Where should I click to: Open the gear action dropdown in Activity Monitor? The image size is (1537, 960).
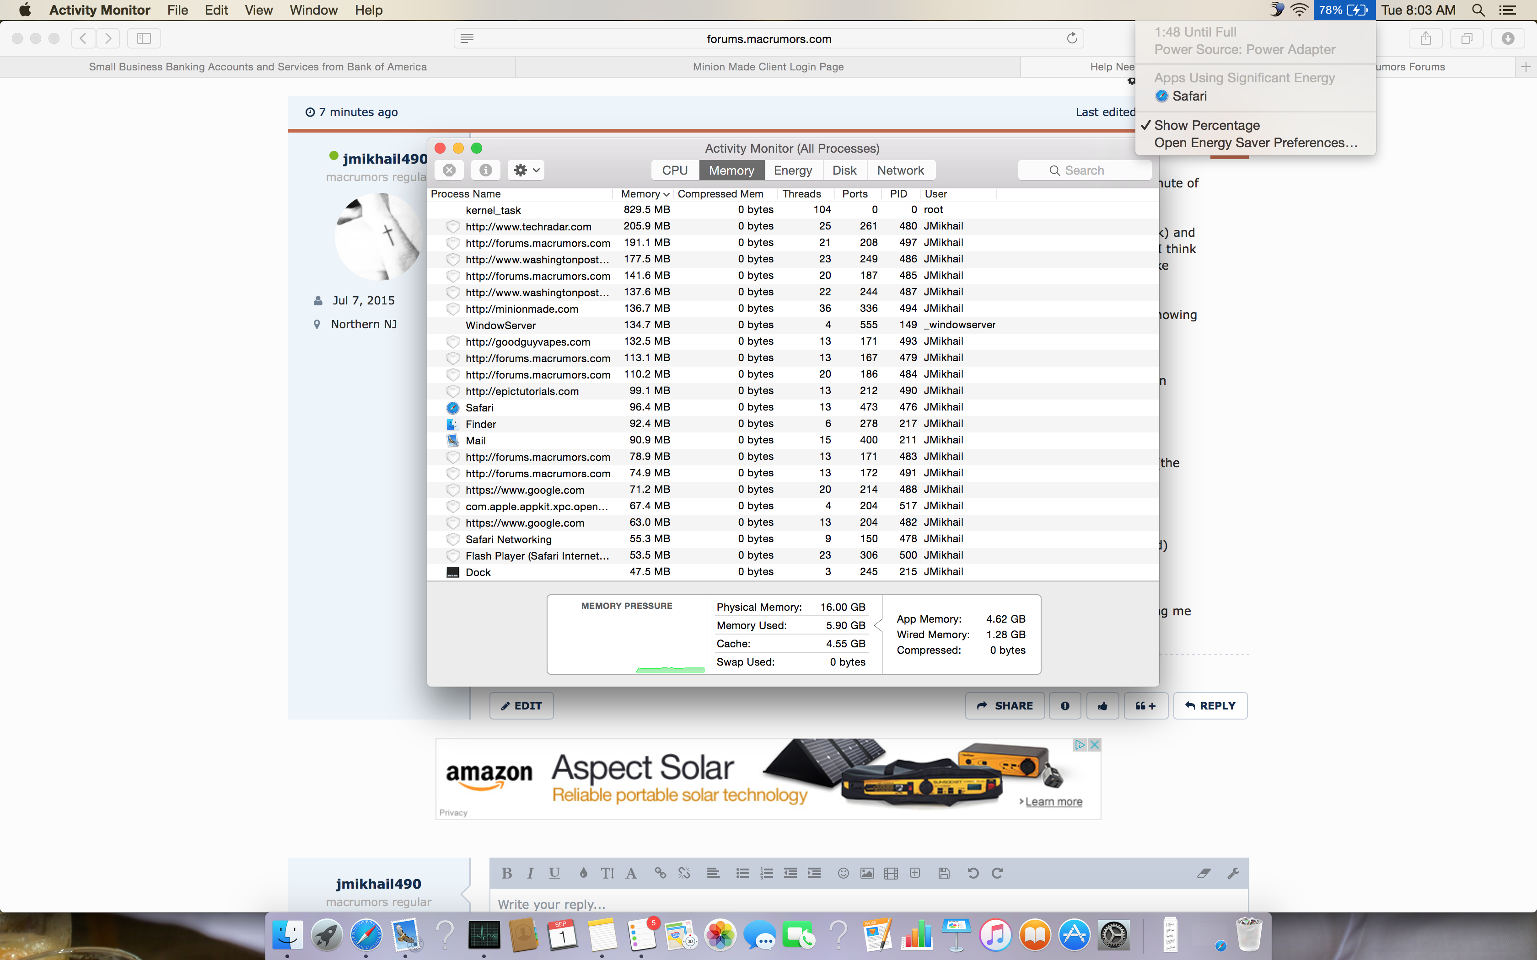click(x=527, y=170)
